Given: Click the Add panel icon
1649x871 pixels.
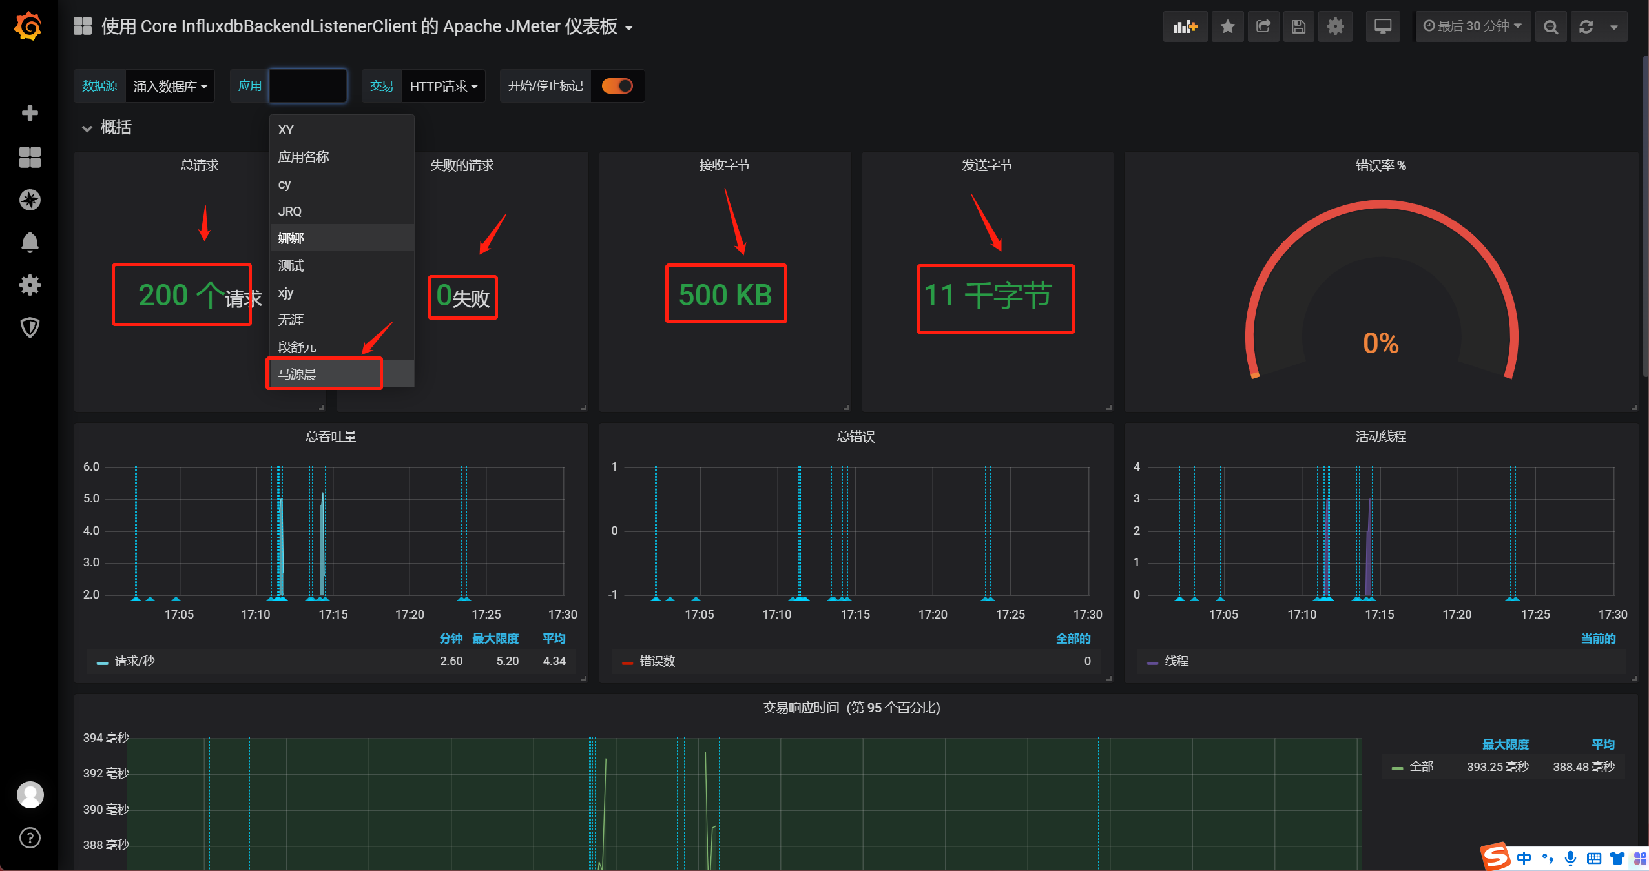Looking at the screenshot, I should (1185, 26).
